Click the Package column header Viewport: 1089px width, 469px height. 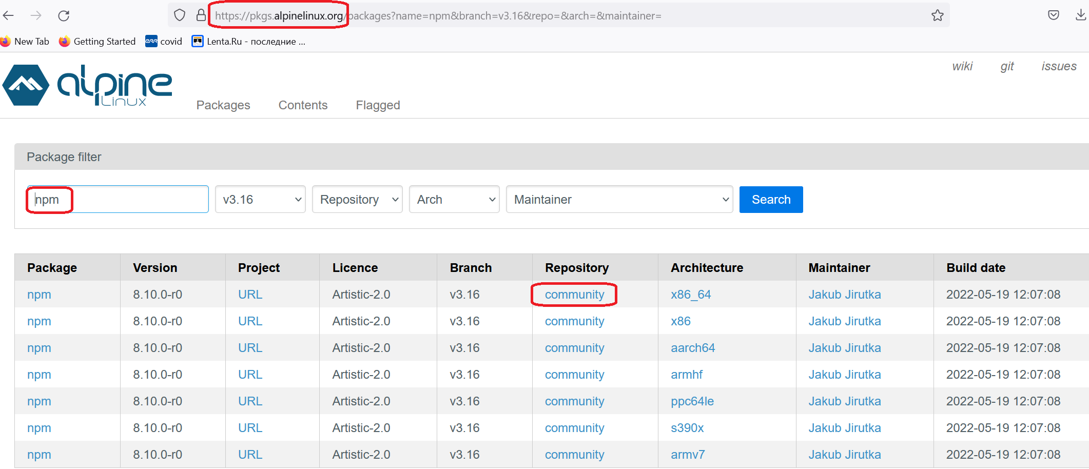coord(52,268)
